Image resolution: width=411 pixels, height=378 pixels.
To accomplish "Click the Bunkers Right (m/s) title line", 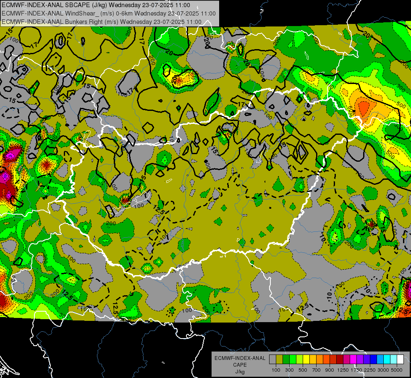I will (102, 22).
